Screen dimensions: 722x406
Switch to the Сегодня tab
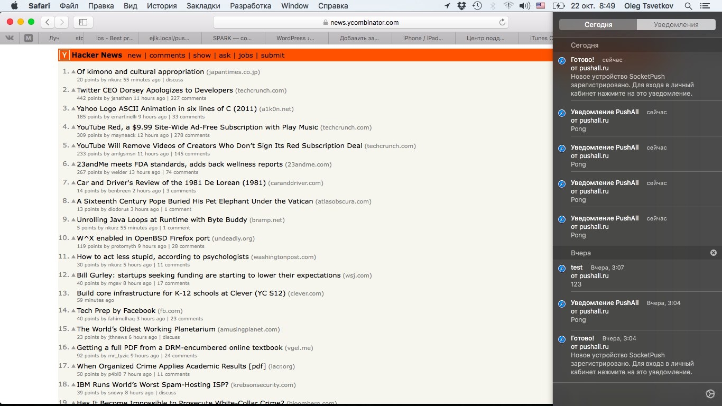coord(598,25)
